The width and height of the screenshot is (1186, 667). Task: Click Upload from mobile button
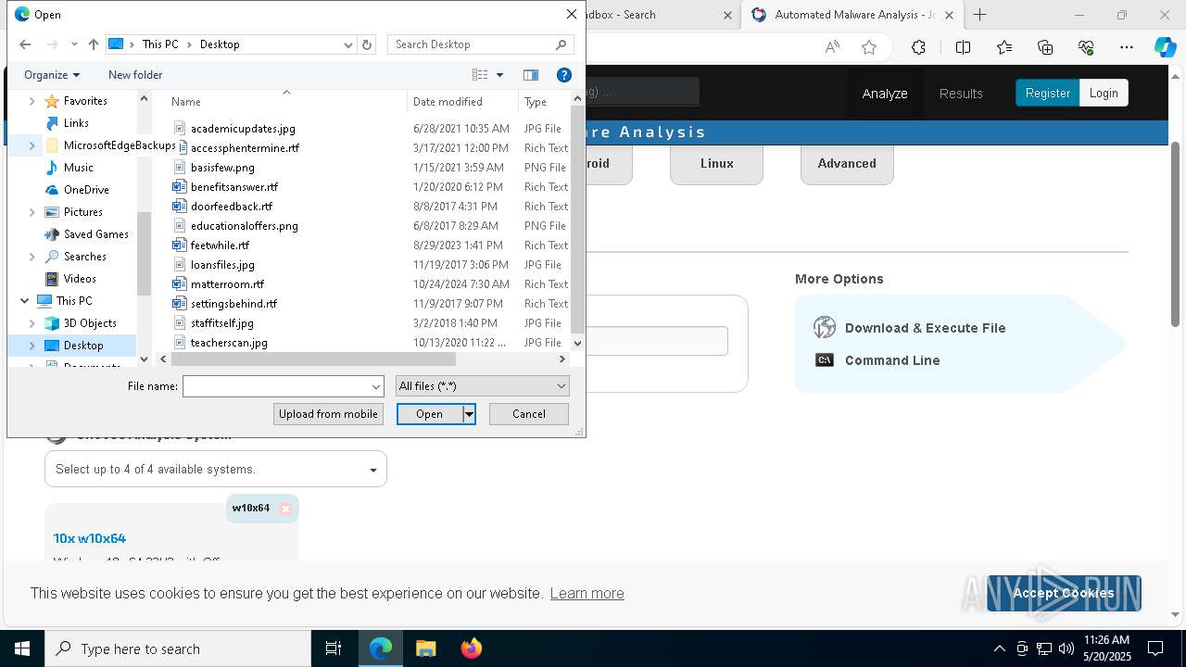(x=328, y=414)
